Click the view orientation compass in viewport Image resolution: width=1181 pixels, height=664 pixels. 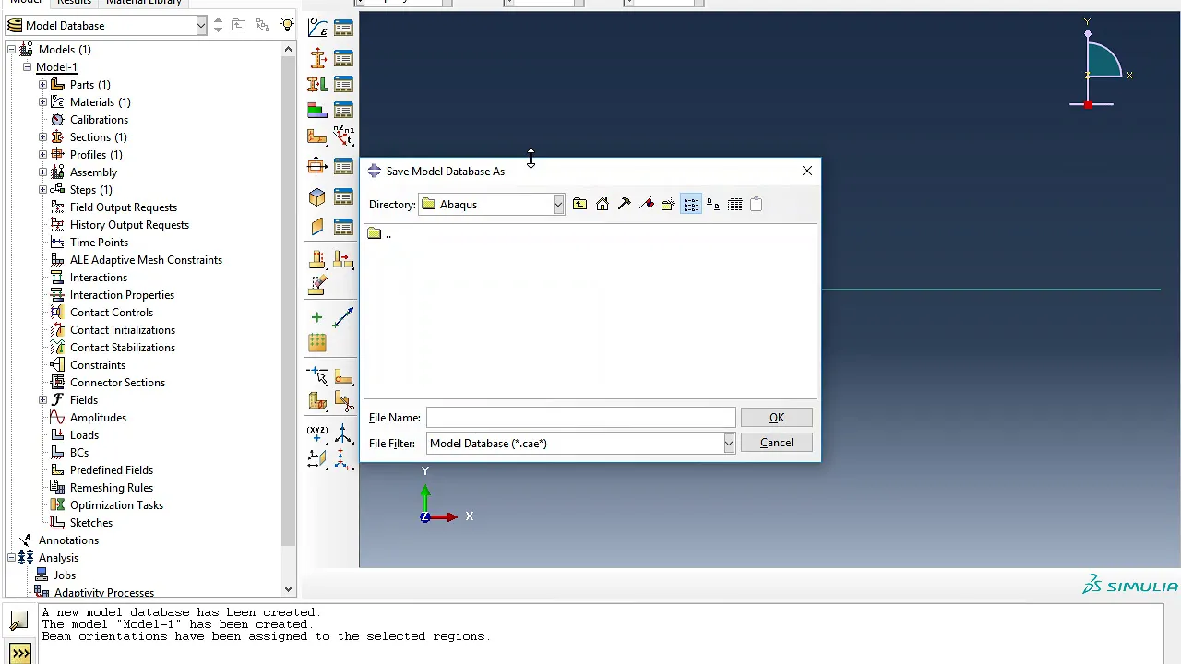[x=1101, y=65]
